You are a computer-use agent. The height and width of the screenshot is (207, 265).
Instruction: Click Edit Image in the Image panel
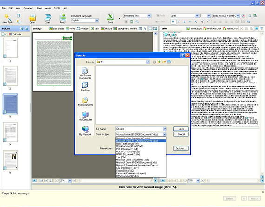57,28
